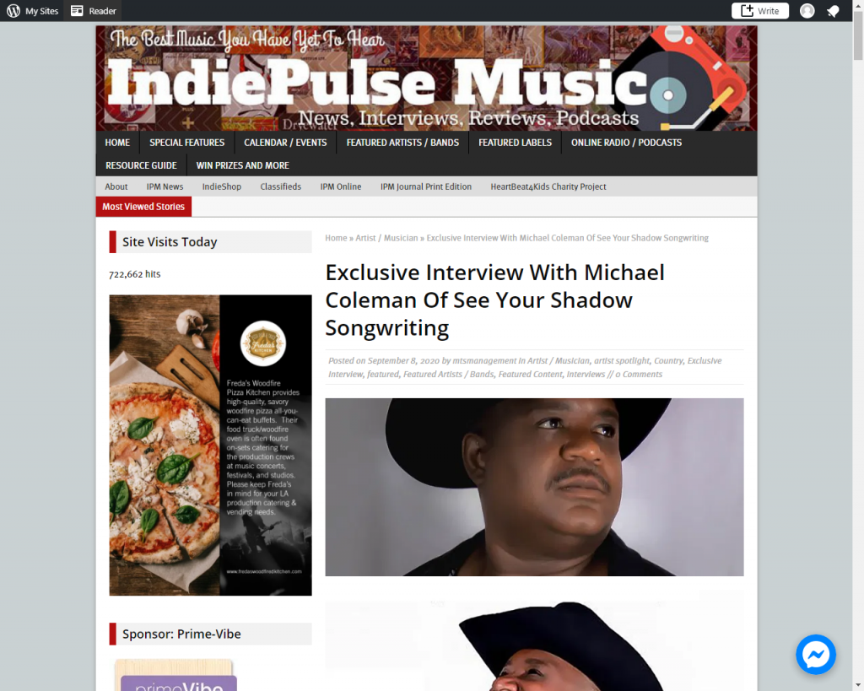This screenshot has width=864, height=691.
Task: Go to IndieShop link
Action: (x=222, y=186)
